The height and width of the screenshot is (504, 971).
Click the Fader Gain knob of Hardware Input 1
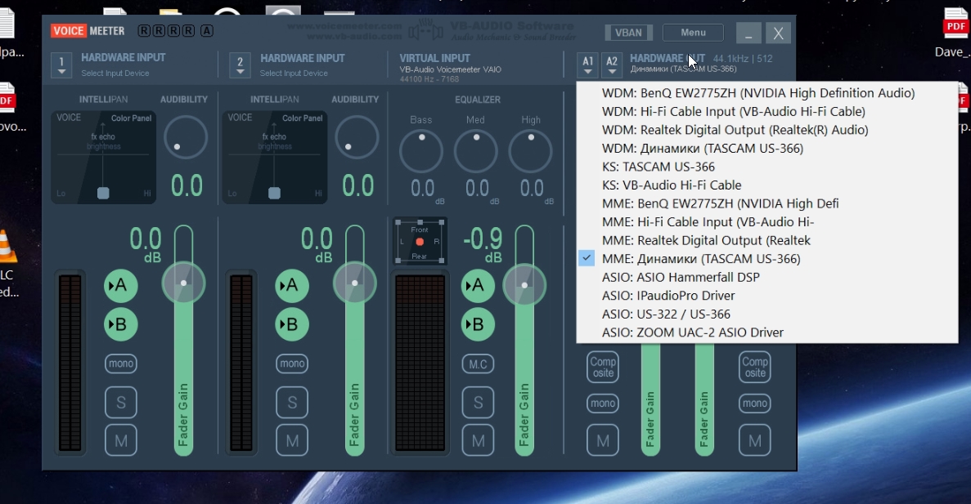(183, 283)
